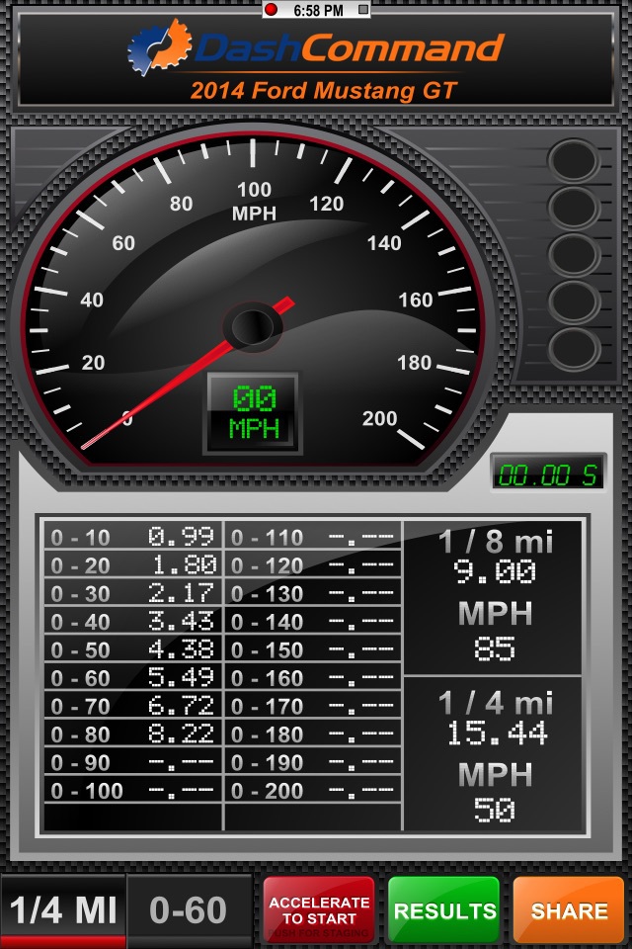Image resolution: width=632 pixels, height=949 pixels.
Task: Click the 0 - 130 row label
Action: click(x=267, y=594)
